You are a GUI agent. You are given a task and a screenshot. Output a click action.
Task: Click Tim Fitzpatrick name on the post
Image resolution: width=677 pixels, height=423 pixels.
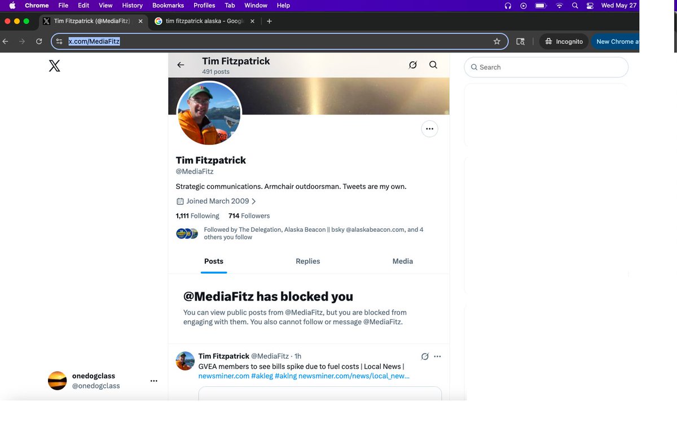224,356
